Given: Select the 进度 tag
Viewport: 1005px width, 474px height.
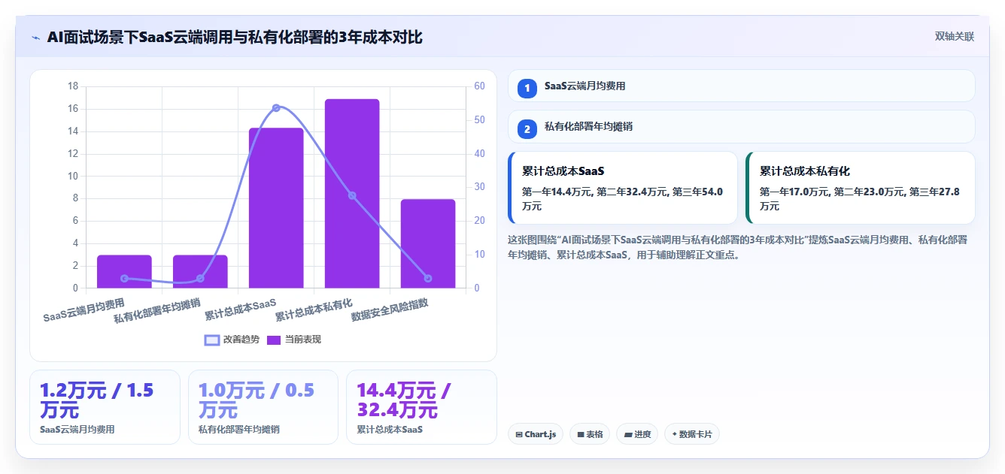Looking at the screenshot, I should [x=637, y=434].
